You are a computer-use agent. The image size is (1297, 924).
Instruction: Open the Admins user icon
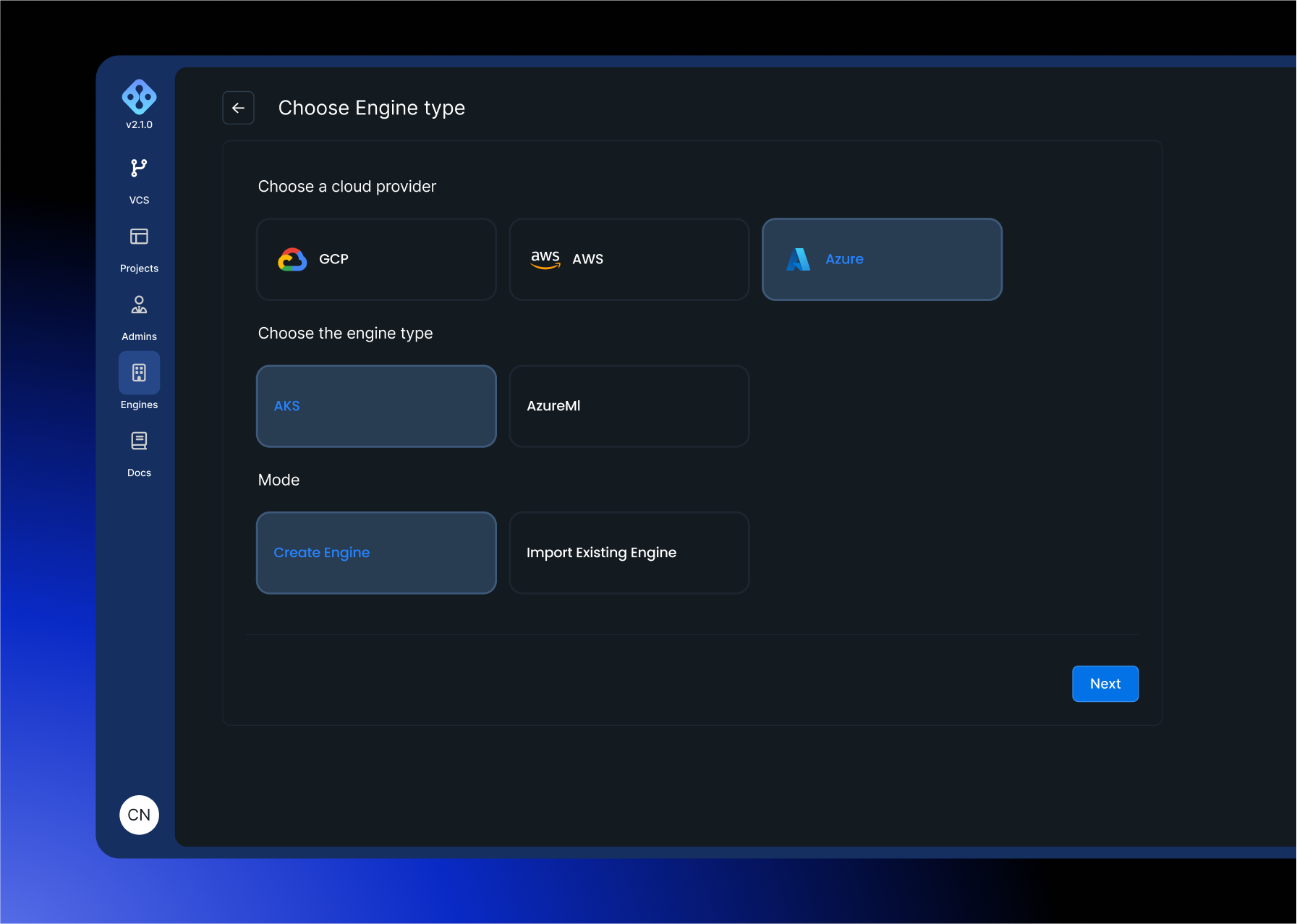point(139,305)
